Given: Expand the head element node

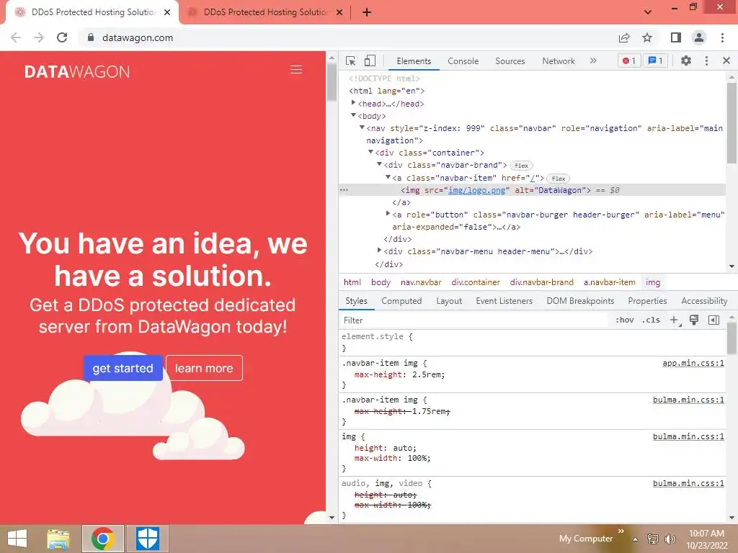Looking at the screenshot, I should pos(353,103).
